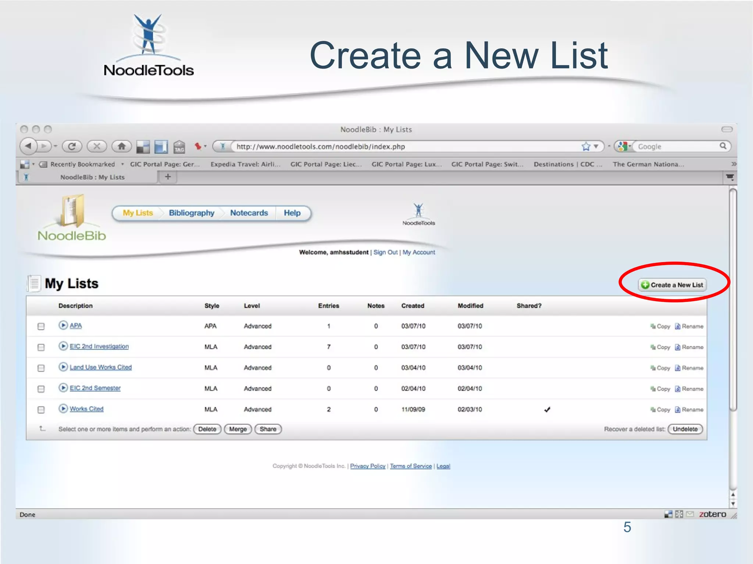753x564 pixels.
Task: Open EIC 2nd Investigation play arrow icon
Action: [63, 346]
